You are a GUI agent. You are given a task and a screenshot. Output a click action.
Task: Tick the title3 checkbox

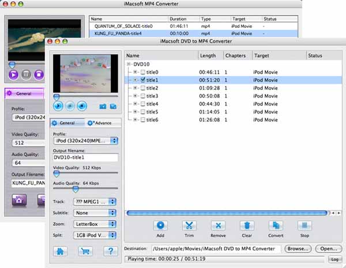pos(143,96)
